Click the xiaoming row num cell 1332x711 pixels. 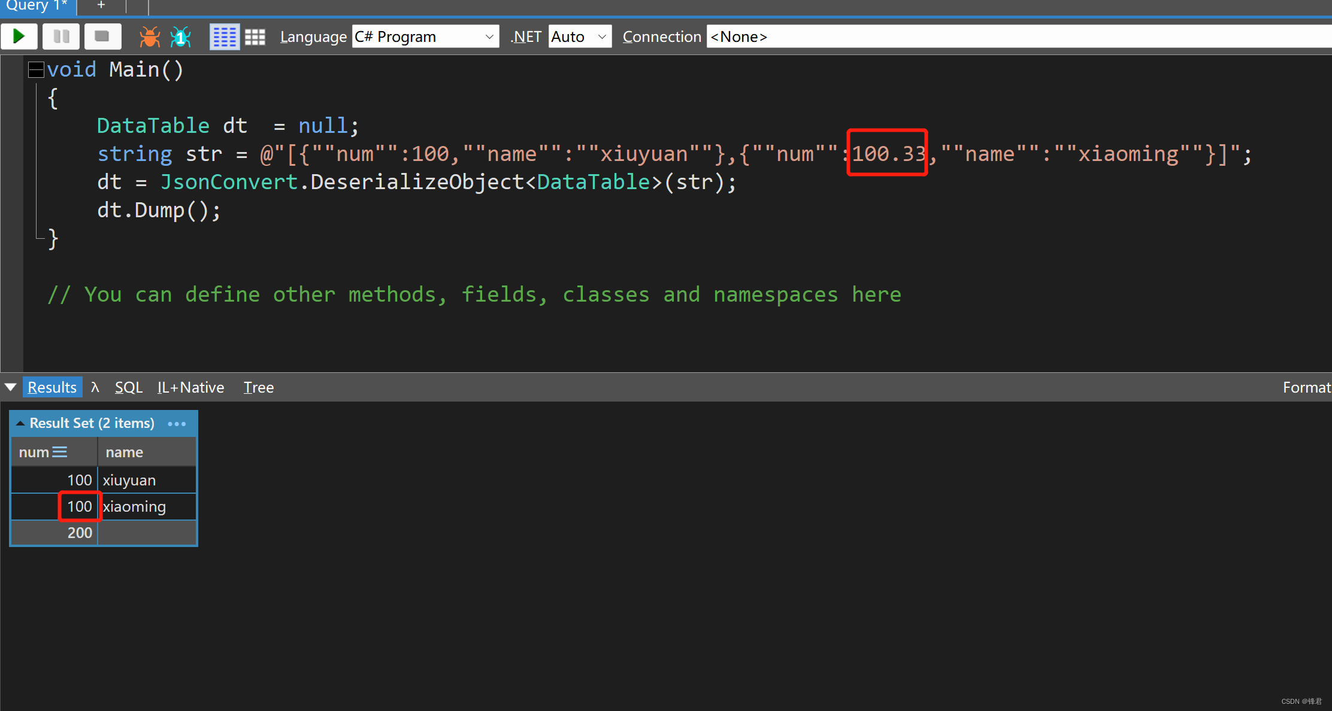coord(77,506)
